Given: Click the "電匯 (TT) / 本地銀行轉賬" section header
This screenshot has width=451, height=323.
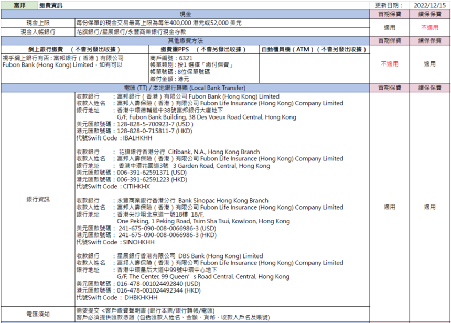Looking at the screenshot, I should coord(185,88).
